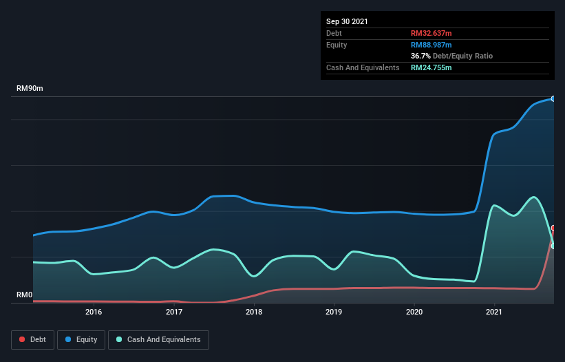
Task: Click the RM88.987m equity value
Action: tap(431, 45)
